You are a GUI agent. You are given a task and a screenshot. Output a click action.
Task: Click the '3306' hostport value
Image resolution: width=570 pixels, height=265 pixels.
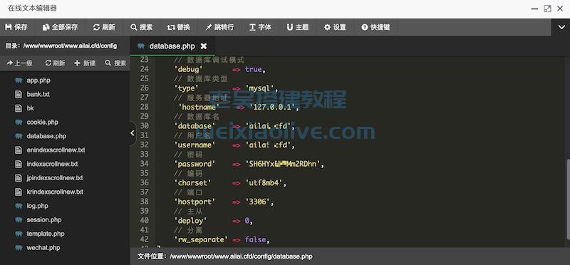257,202
